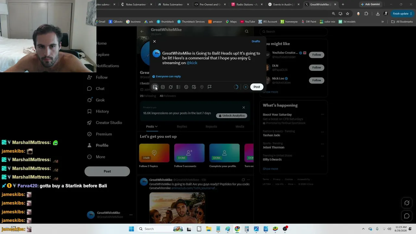Click the Unlock Analytics button
This screenshot has height=234, width=416.
pos(232,116)
